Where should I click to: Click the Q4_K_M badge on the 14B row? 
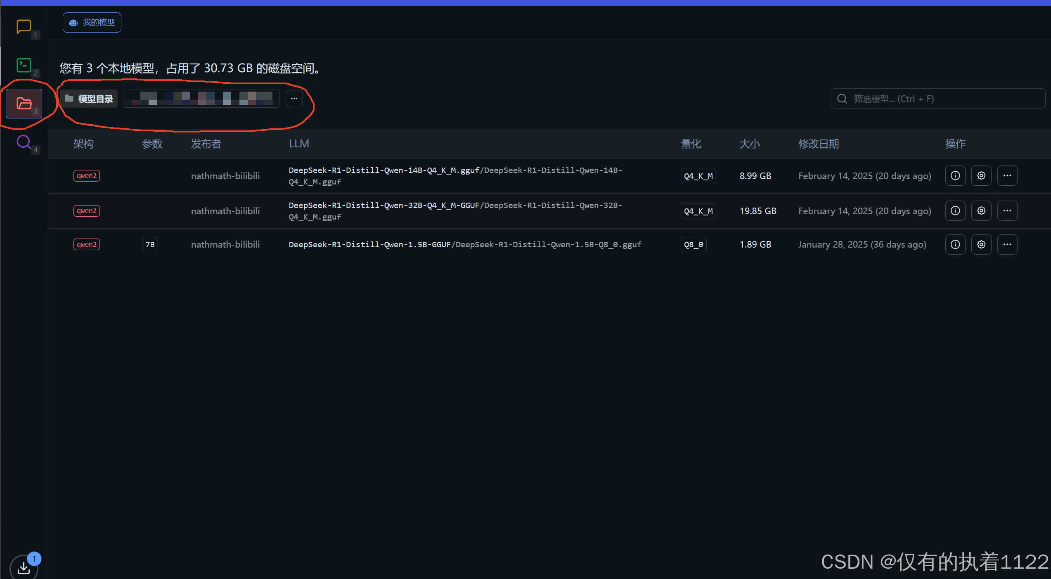(x=698, y=176)
